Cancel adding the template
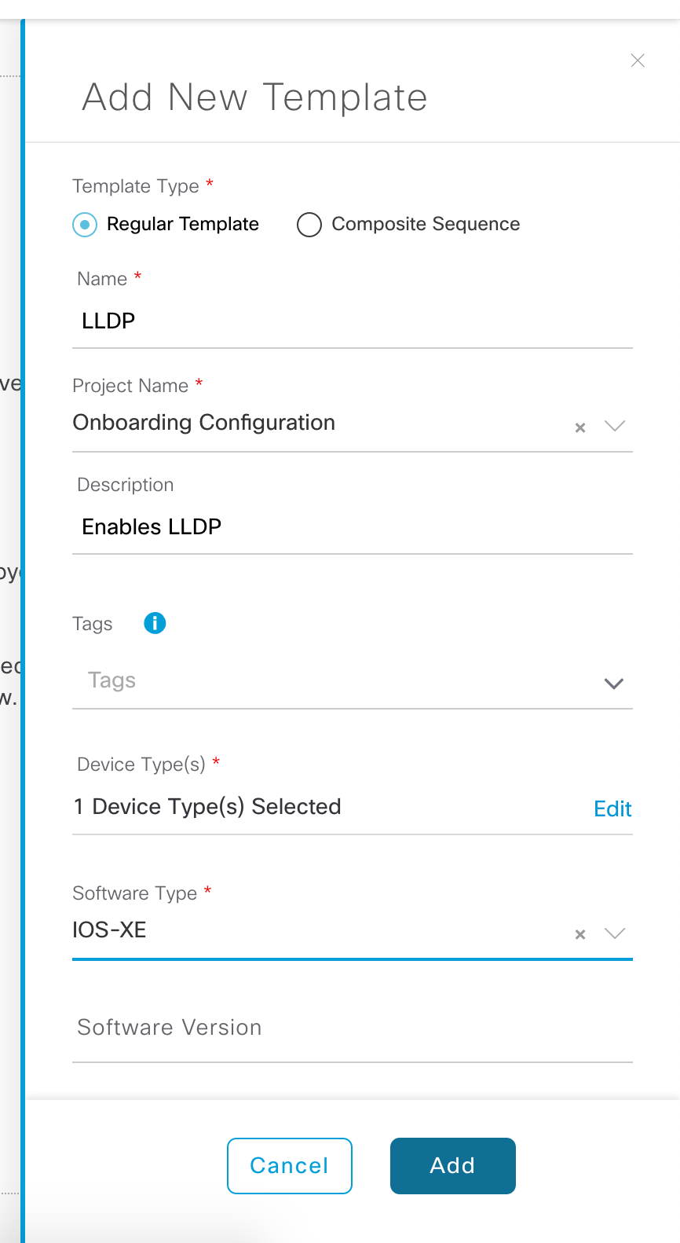Screen dimensions: 680x1243 pos(290,1166)
